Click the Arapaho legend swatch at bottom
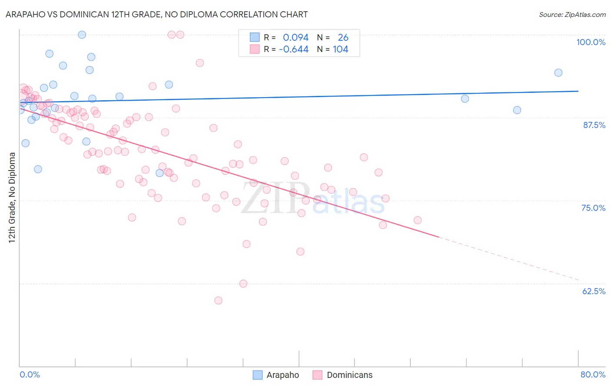This screenshot has width=611, height=387. pyautogui.click(x=257, y=375)
